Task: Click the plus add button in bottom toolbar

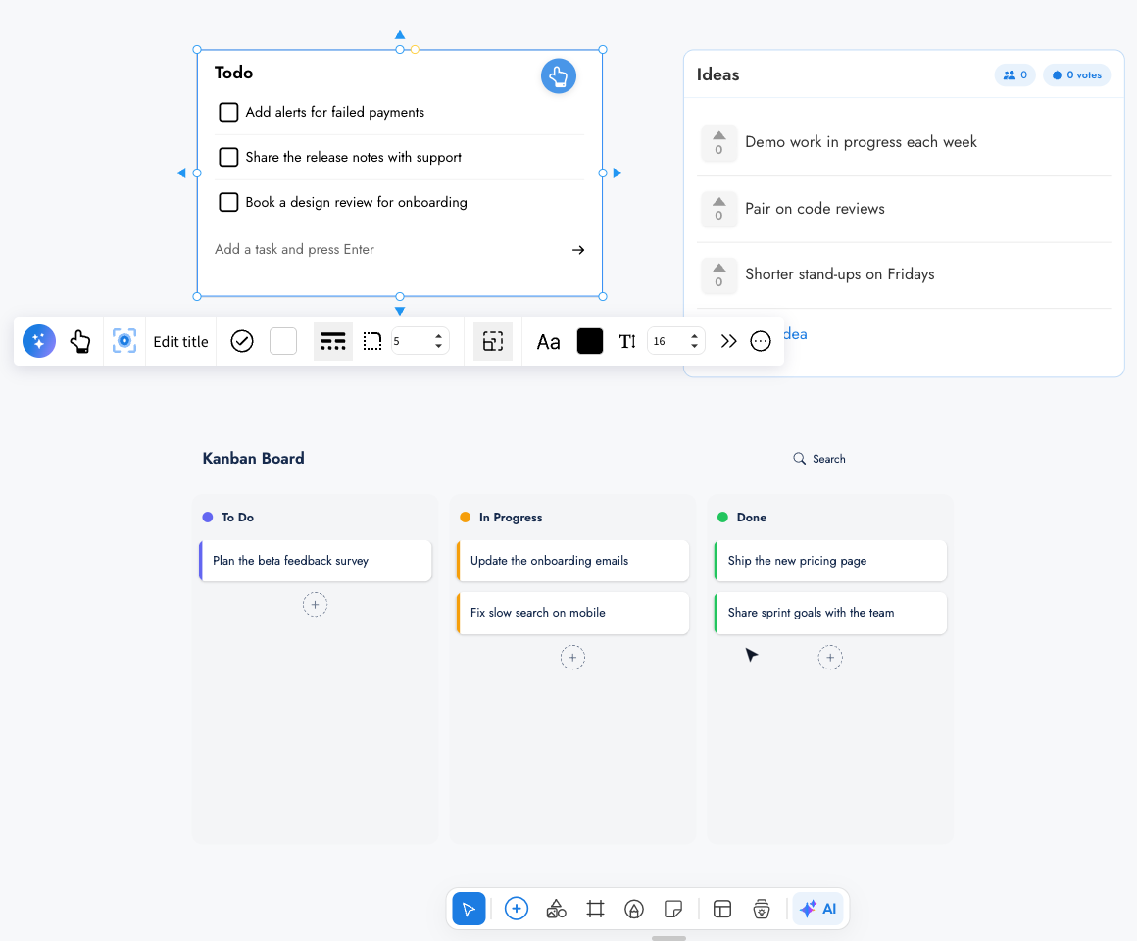Action: coord(517,909)
